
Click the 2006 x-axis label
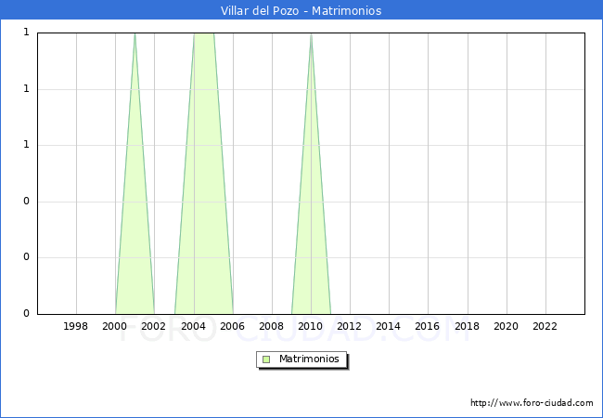(232, 326)
